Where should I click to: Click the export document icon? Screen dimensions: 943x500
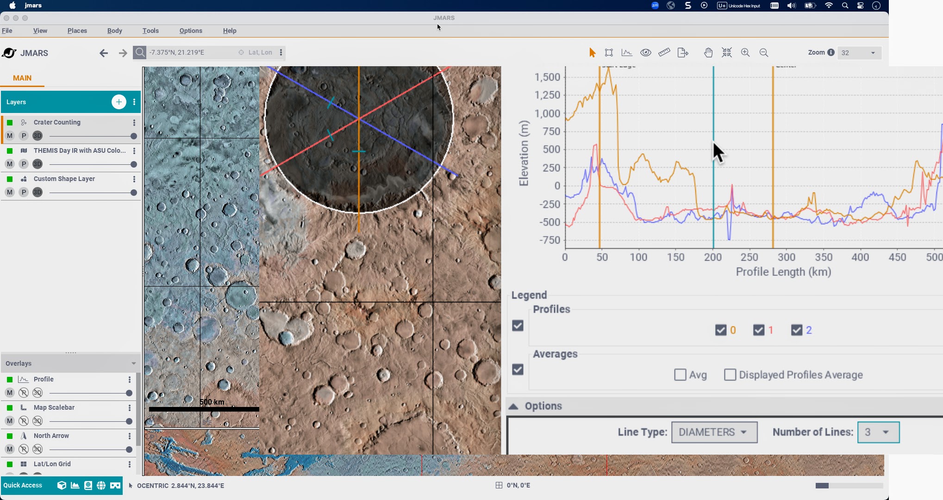(683, 53)
